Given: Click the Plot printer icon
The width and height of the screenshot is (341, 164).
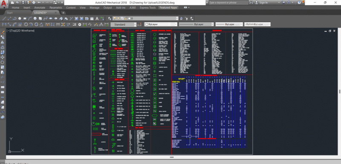Looking at the screenshot, I should click(34, 3).
